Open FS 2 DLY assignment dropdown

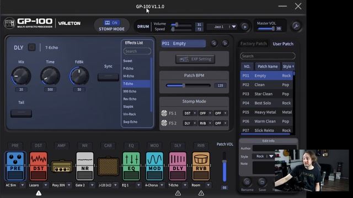click(x=190, y=123)
